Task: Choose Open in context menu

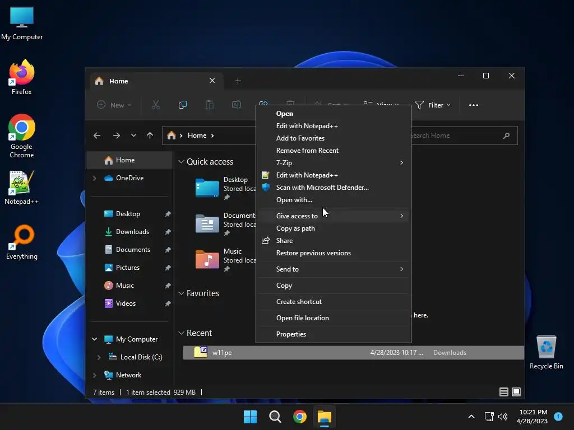Action: click(x=333, y=114)
